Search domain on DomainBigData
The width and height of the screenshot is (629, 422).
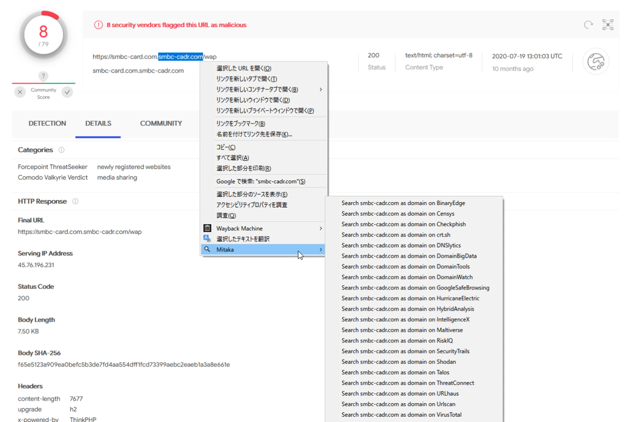pyautogui.click(x=414, y=256)
